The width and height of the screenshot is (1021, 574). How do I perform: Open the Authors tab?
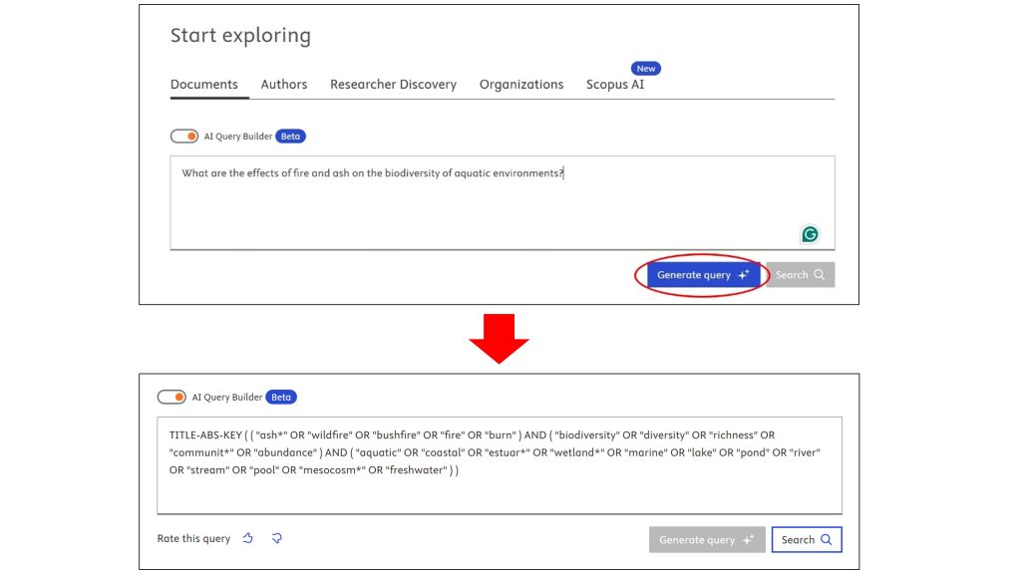point(284,85)
